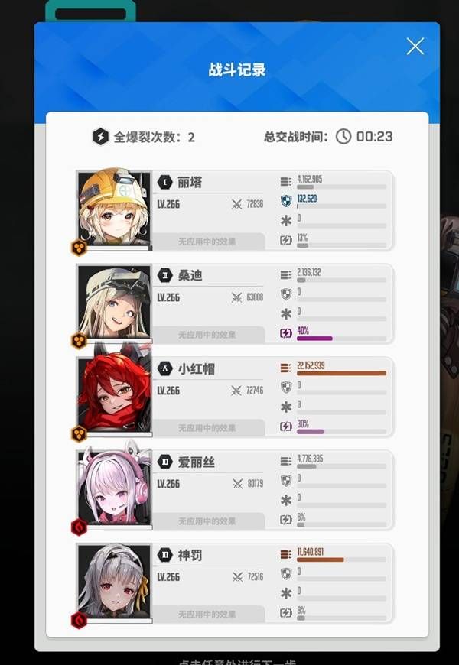Click 神罚's damage bar showing 11,640,891

point(341,560)
